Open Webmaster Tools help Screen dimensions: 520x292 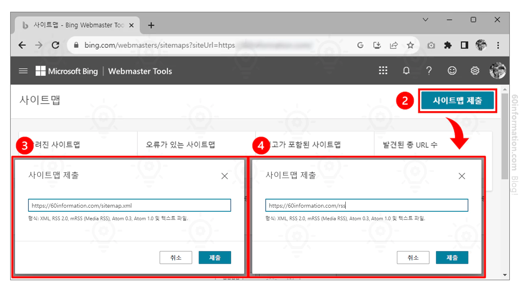[429, 71]
